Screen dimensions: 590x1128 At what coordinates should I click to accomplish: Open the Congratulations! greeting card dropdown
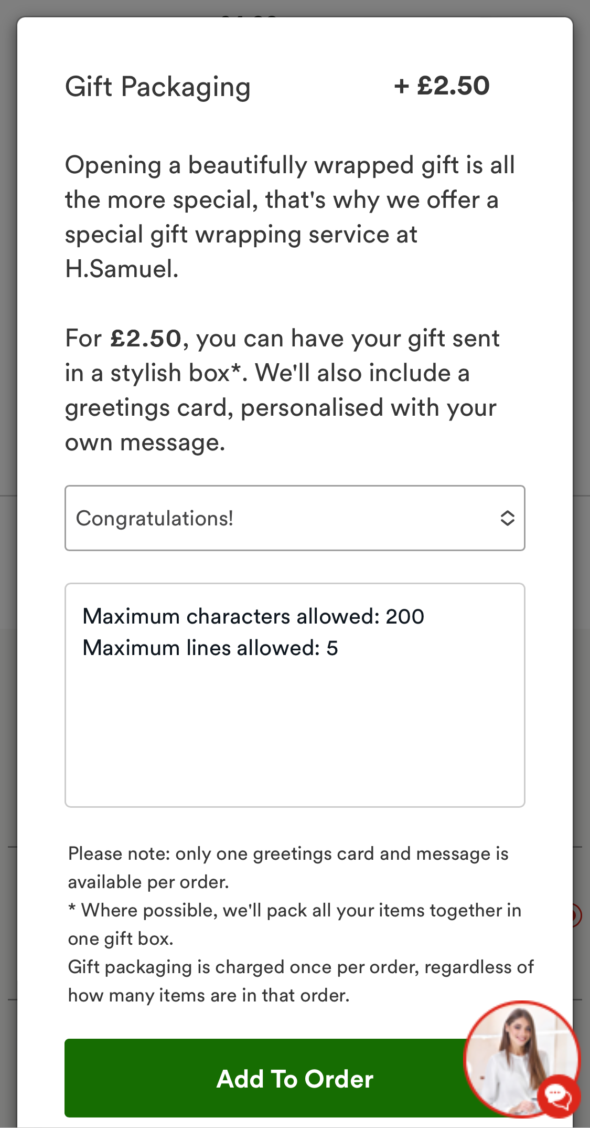[283, 518]
